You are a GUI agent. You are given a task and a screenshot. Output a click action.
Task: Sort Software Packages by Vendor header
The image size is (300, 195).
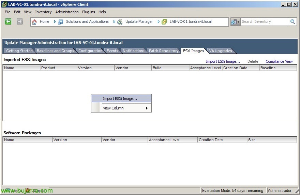click(124, 140)
